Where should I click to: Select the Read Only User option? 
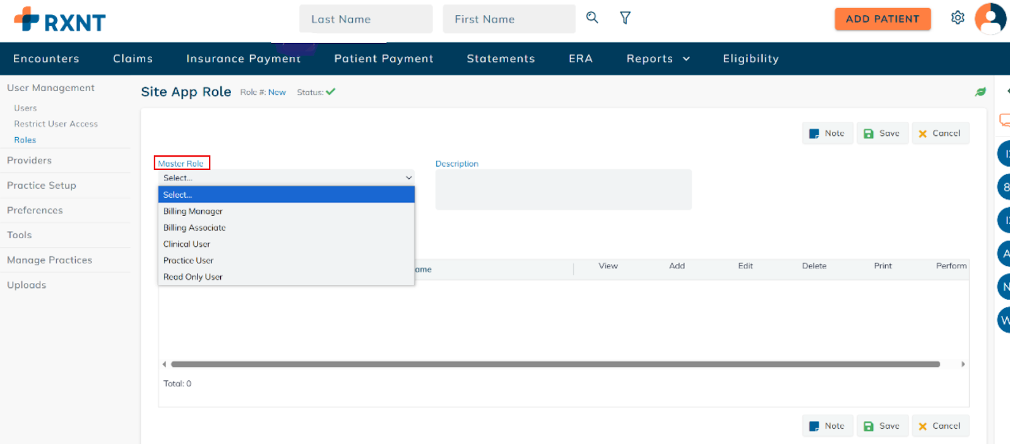click(193, 277)
